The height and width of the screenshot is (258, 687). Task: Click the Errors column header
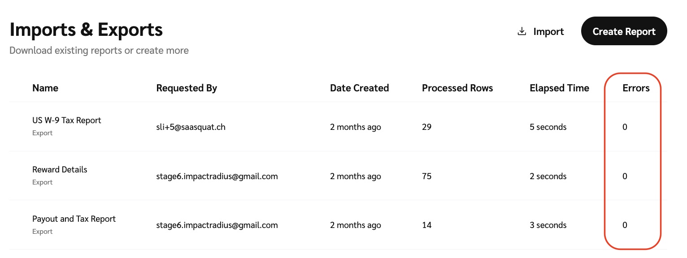pos(636,88)
